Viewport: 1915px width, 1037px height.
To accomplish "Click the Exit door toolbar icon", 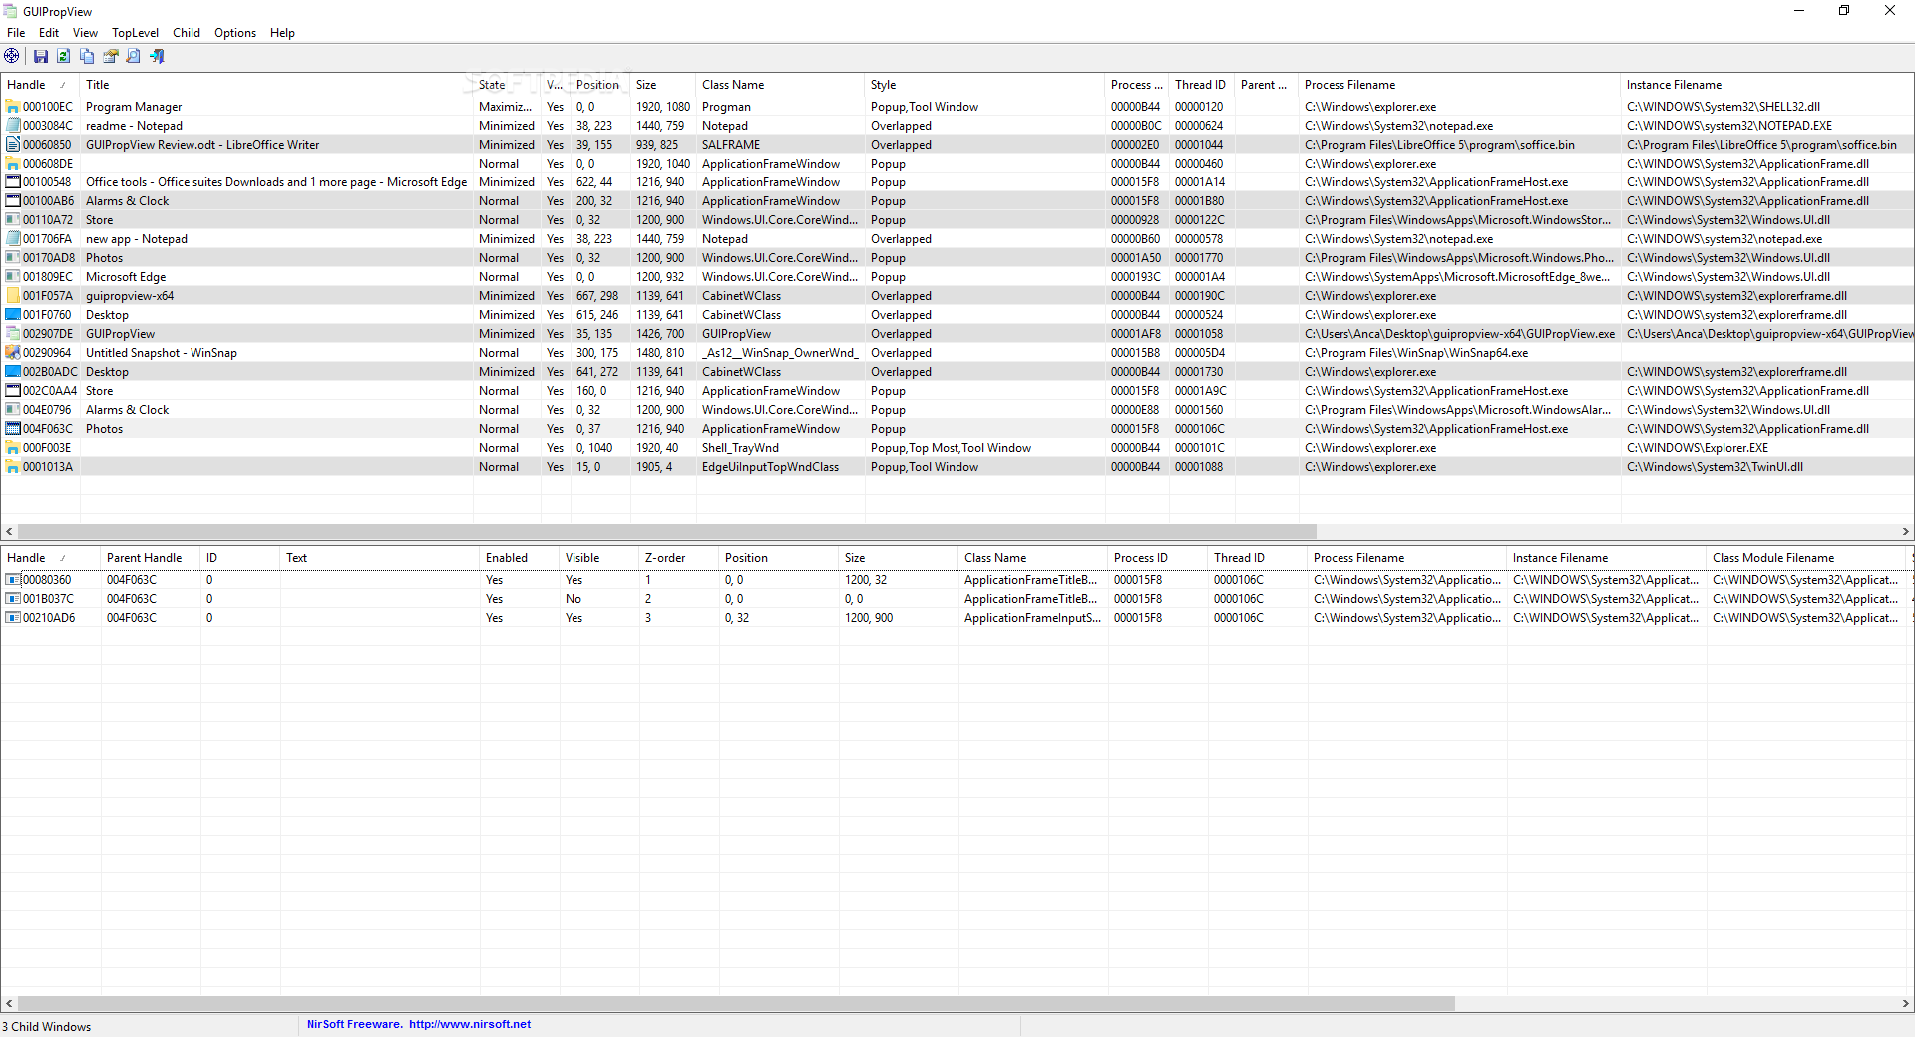I will 158,56.
